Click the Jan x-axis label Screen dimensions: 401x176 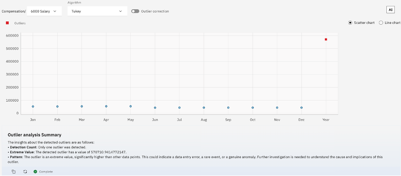pos(33,120)
